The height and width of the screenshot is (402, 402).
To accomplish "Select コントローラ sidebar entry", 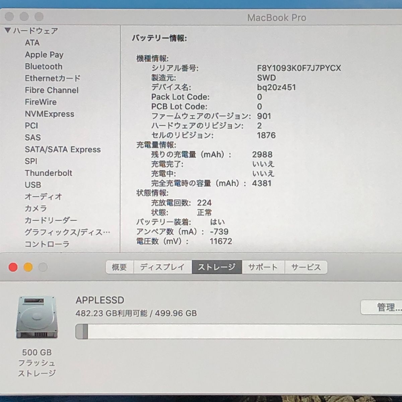I will point(47,244).
